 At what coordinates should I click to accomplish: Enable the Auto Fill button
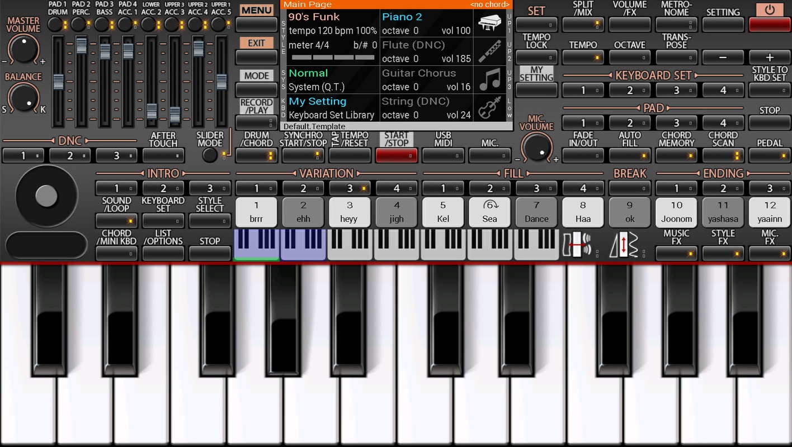[x=630, y=155]
